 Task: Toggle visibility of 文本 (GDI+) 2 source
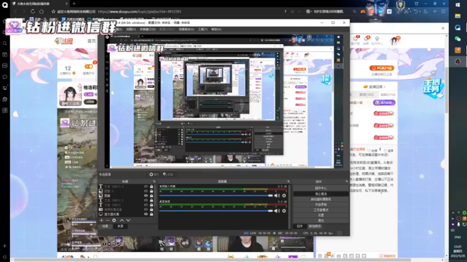[x=146, y=200]
